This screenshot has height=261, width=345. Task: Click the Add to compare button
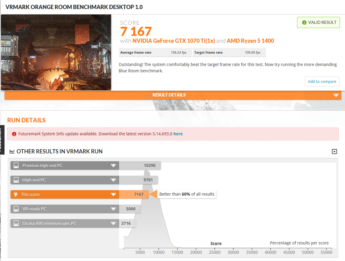click(x=322, y=81)
